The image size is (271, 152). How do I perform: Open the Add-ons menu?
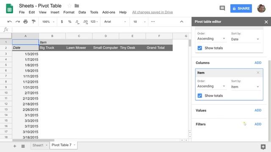tap(108, 12)
